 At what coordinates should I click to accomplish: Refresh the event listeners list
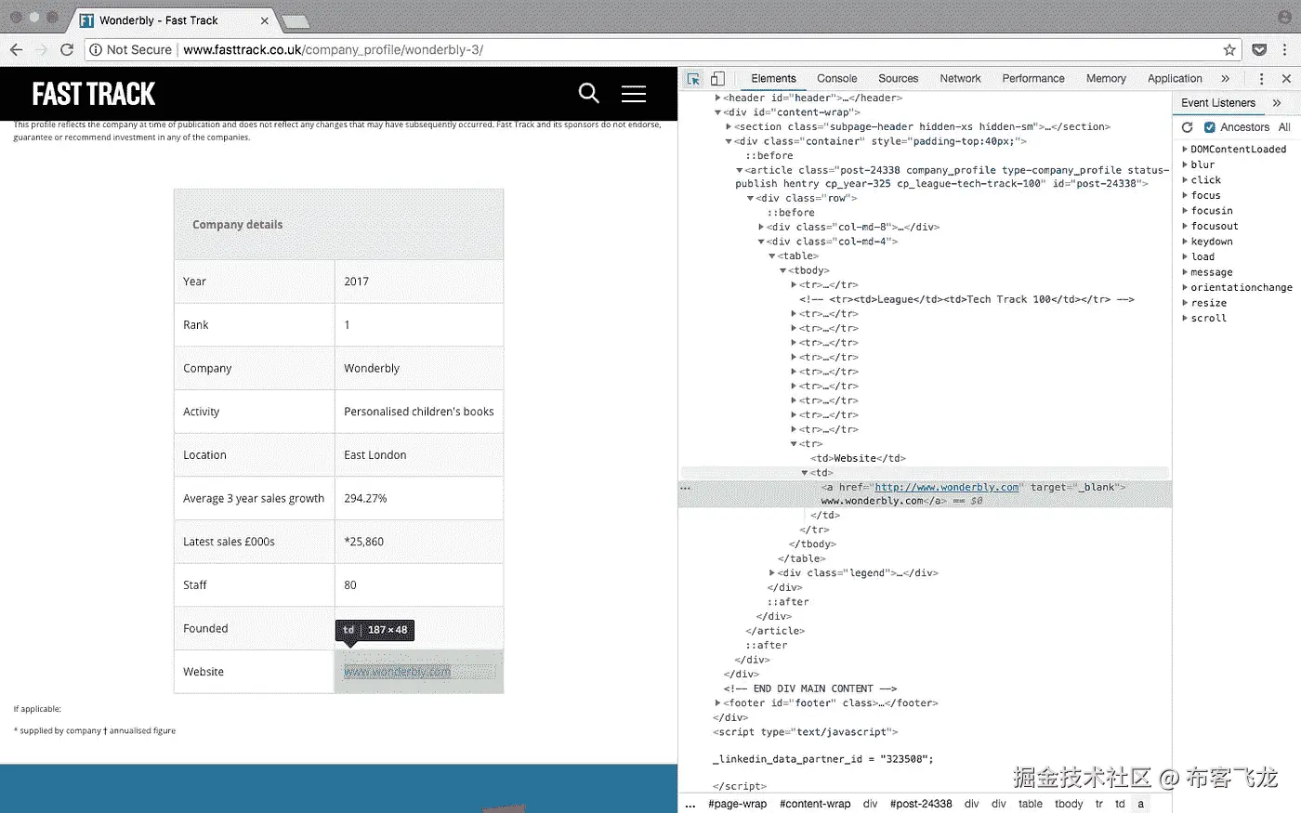[1187, 127]
